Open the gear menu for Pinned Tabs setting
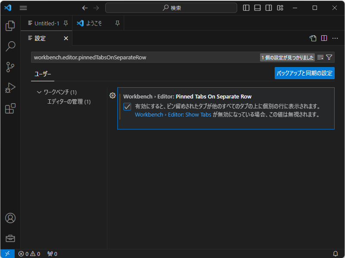 [113, 95]
